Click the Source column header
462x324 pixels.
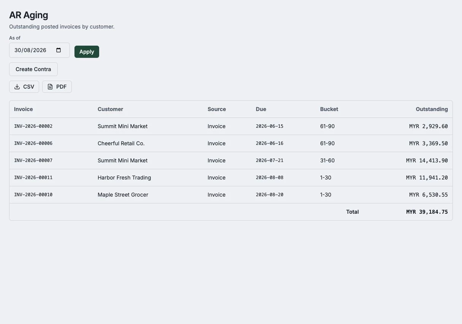pos(217,109)
